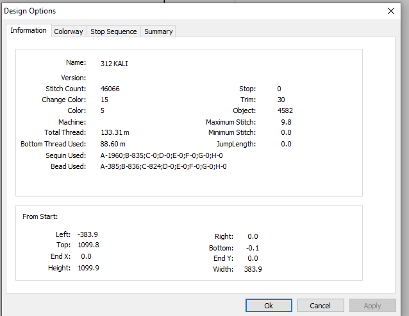Click the From Start label
Screen dimensions: 409x316
point(40,216)
